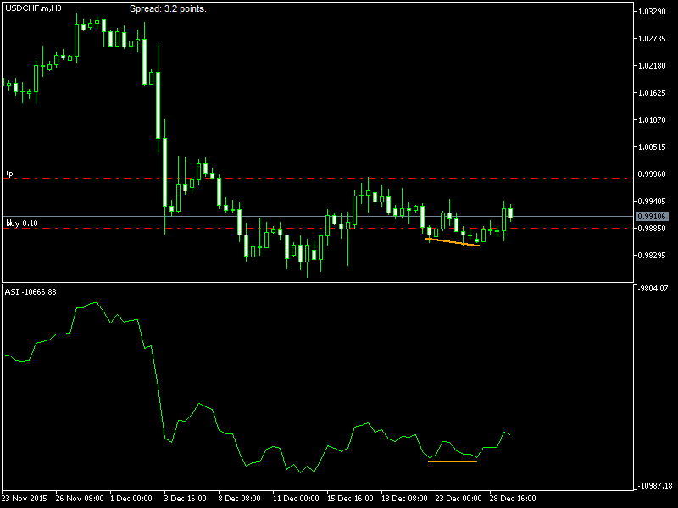Click the '1 Dec 00:00' time label
The image size is (678, 508).
131,498
